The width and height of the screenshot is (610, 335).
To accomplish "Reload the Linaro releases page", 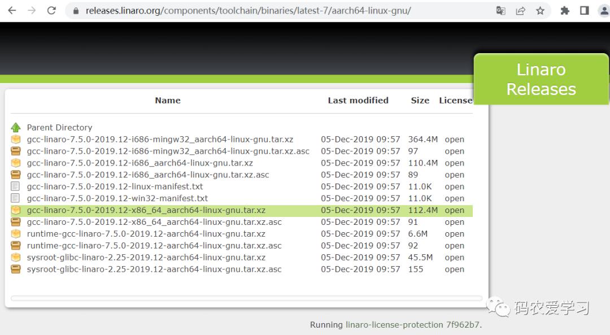I will (x=51, y=11).
